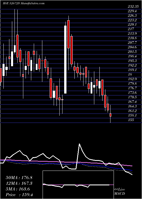
Task: Click the 50MA : 176.8 readout
Action: (x=19, y=178)
